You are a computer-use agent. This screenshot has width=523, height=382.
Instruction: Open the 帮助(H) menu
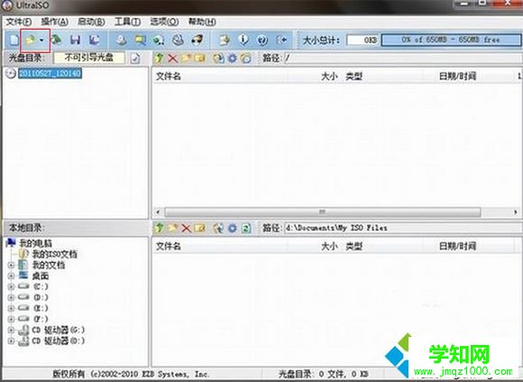tap(202, 22)
